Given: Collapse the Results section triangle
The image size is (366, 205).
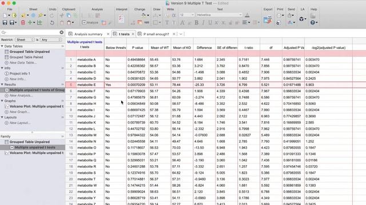Looking at the screenshot, I should pos(2,84).
